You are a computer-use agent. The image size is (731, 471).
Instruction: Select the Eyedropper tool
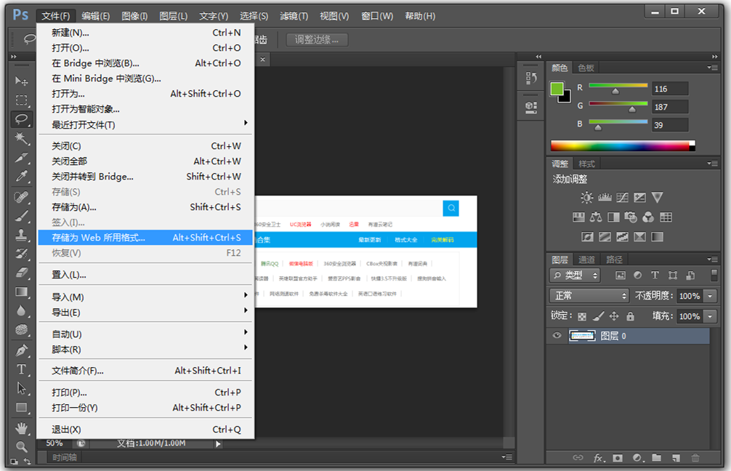point(21,177)
